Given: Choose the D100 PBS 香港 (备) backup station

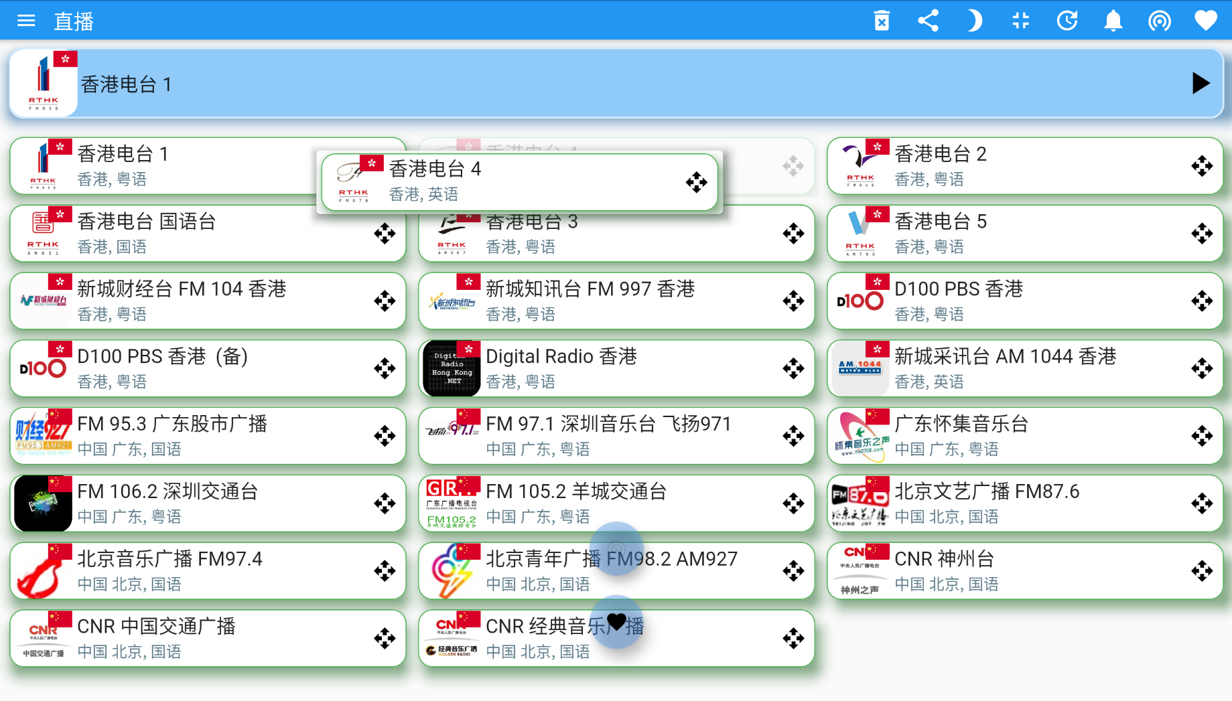Looking at the screenshot, I should tap(208, 368).
